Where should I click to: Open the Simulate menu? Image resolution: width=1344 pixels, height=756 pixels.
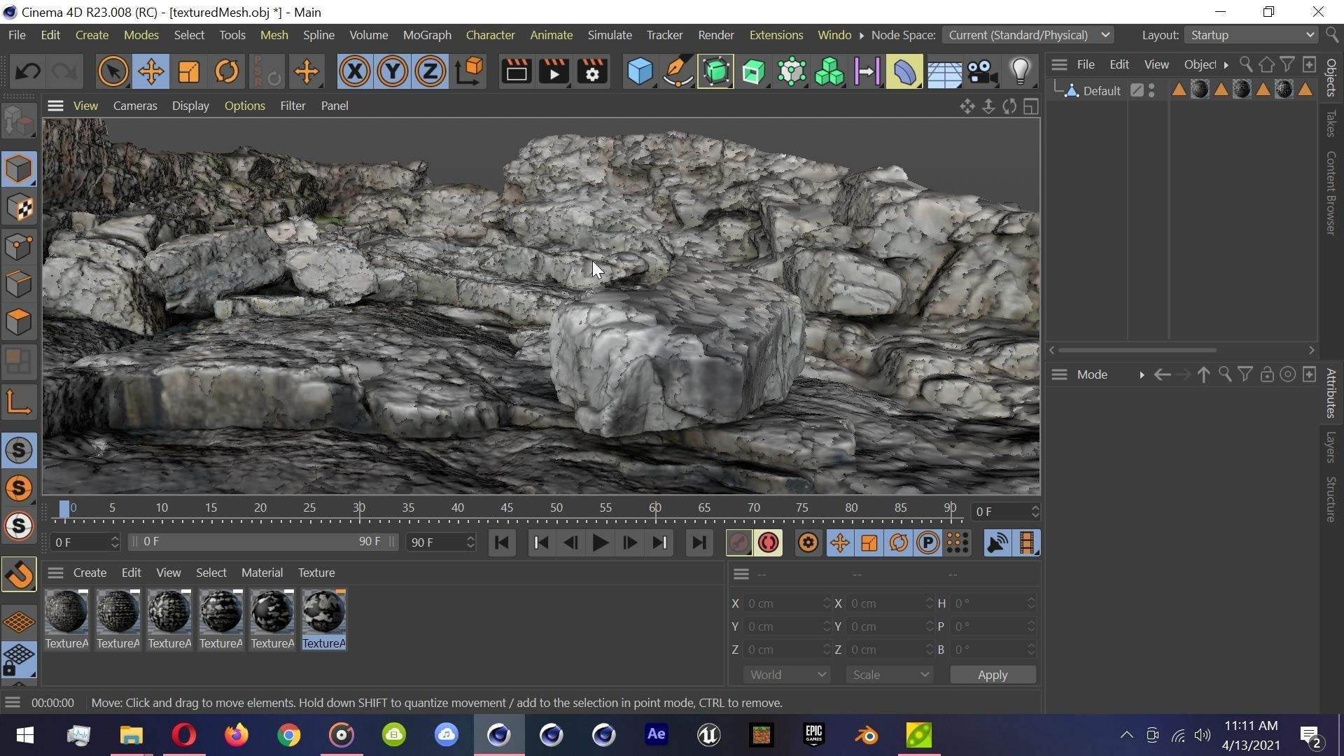pyautogui.click(x=610, y=35)
